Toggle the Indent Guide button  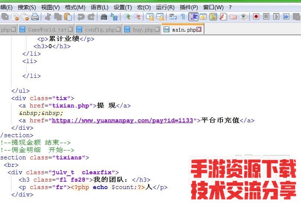pos(193,17)
